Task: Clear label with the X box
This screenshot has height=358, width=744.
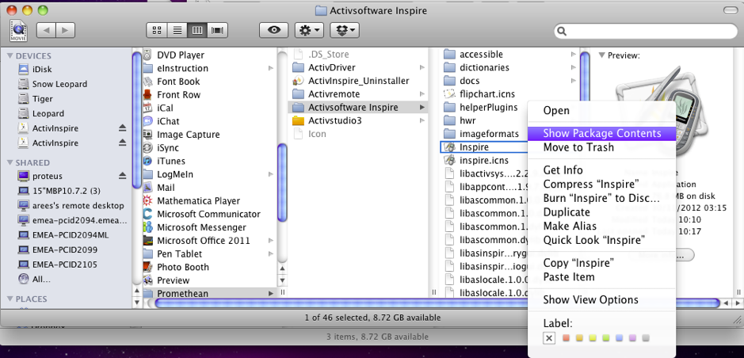Action: coord(549,338)
